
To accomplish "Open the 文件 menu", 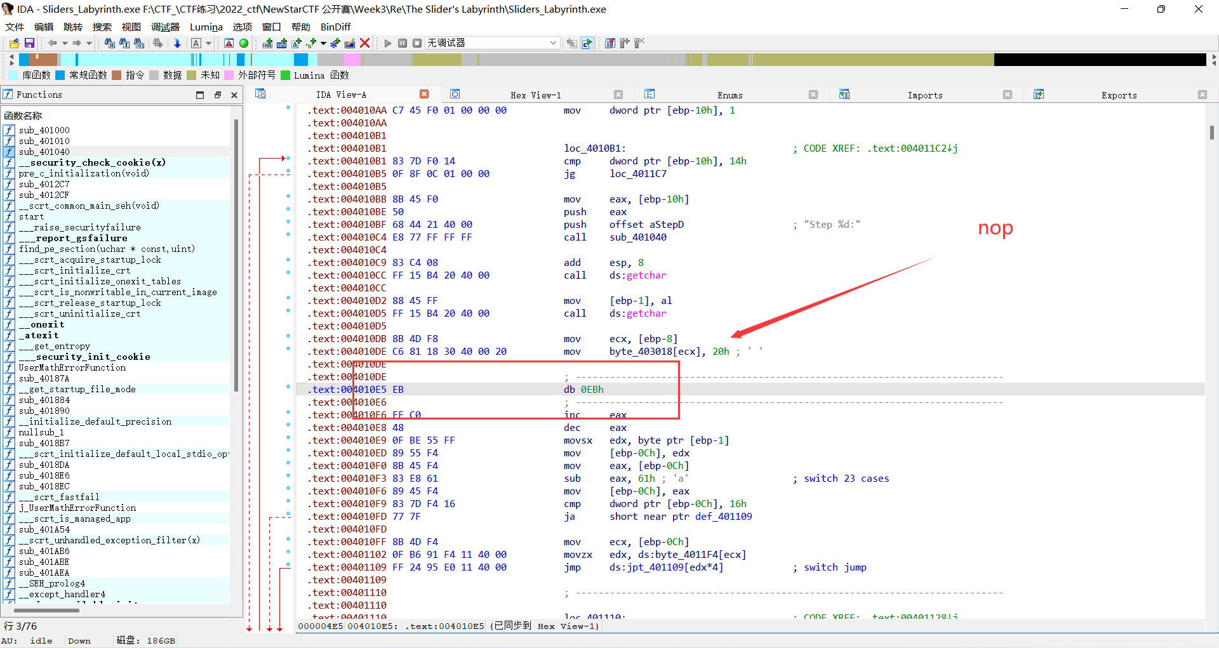I will point(15,27).
